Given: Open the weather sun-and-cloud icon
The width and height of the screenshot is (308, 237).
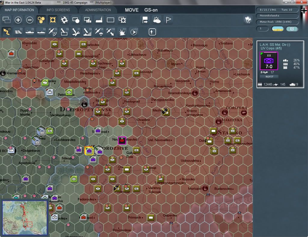Looking at the screenshot, I should tap(157, 20).
